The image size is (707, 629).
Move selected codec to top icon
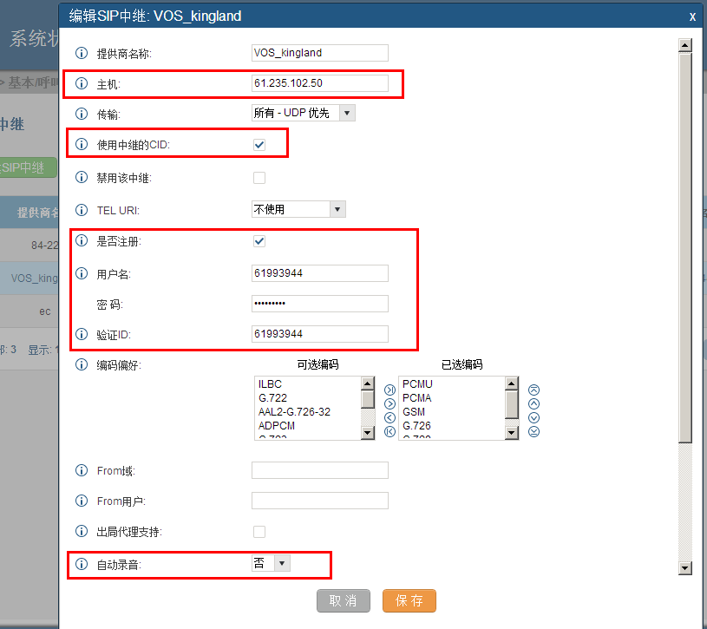(x=534, y=390)
